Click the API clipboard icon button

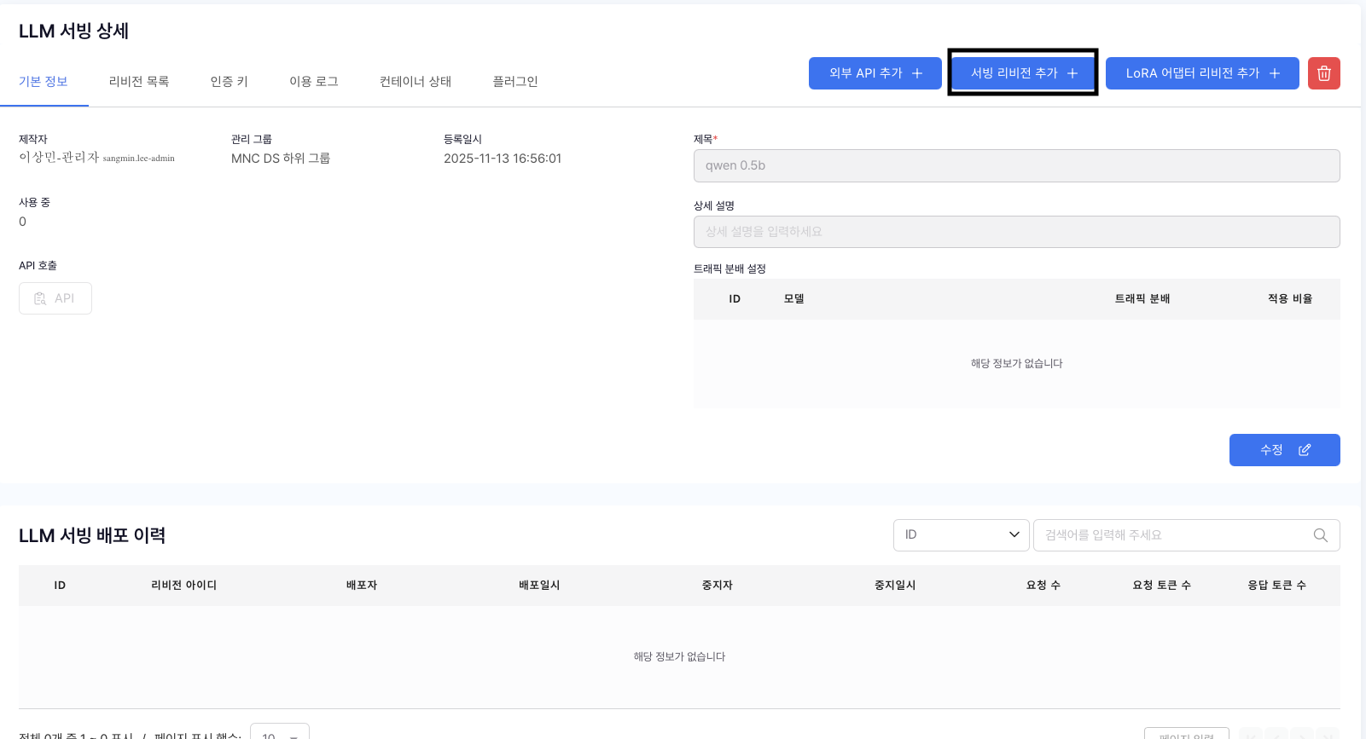pyautogui.click(x=55, y=298)
